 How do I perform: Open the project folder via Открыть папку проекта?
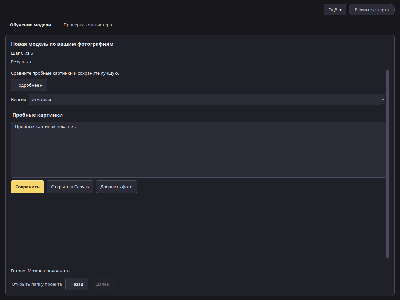pos(37,284)
